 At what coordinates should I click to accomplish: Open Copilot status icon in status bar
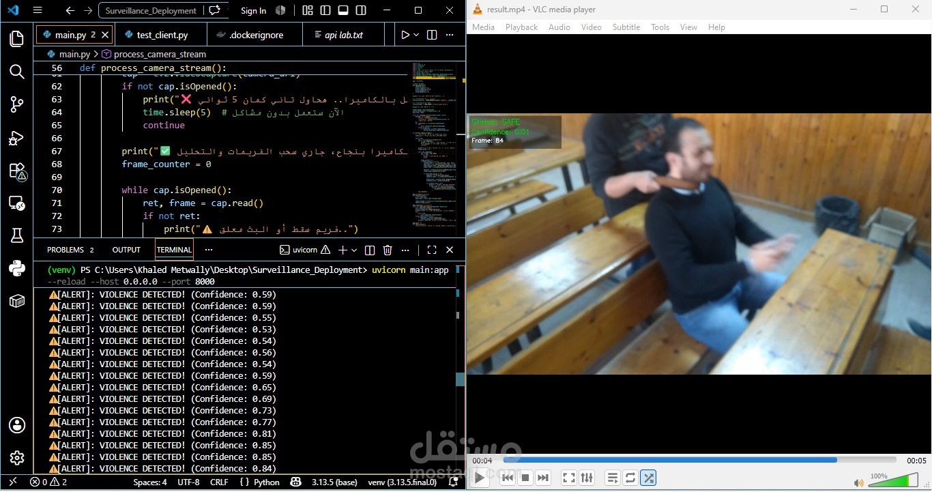click(295, 482)
